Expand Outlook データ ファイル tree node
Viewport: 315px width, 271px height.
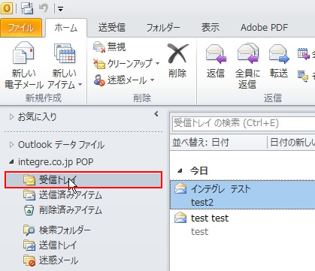[11, 145]
